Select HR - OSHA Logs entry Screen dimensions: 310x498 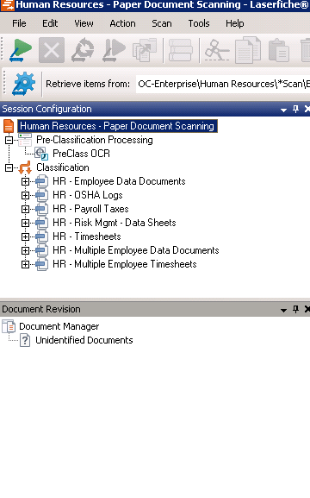pos(88,195)
